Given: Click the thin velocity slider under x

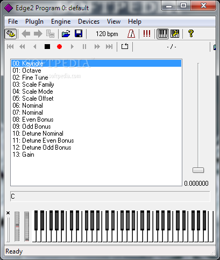Looking at the screenshot, I should pyautogui.click(x=8, y=230).
